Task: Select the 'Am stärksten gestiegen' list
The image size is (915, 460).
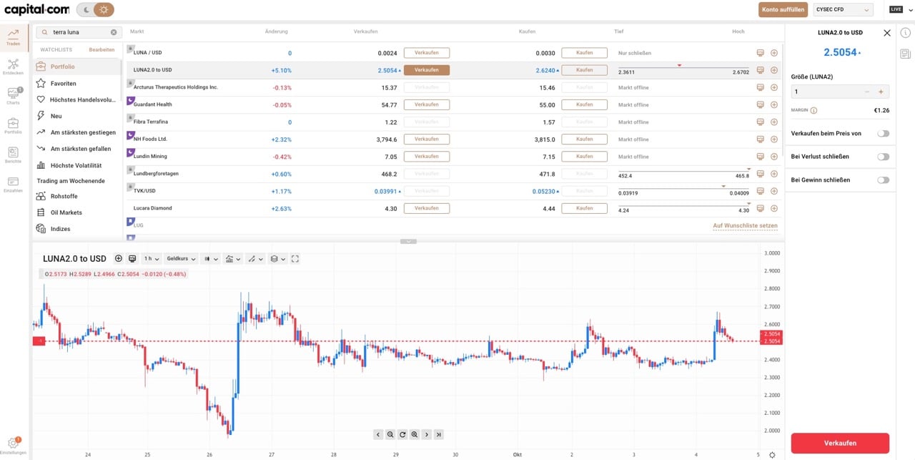Action: click(76, 132)
